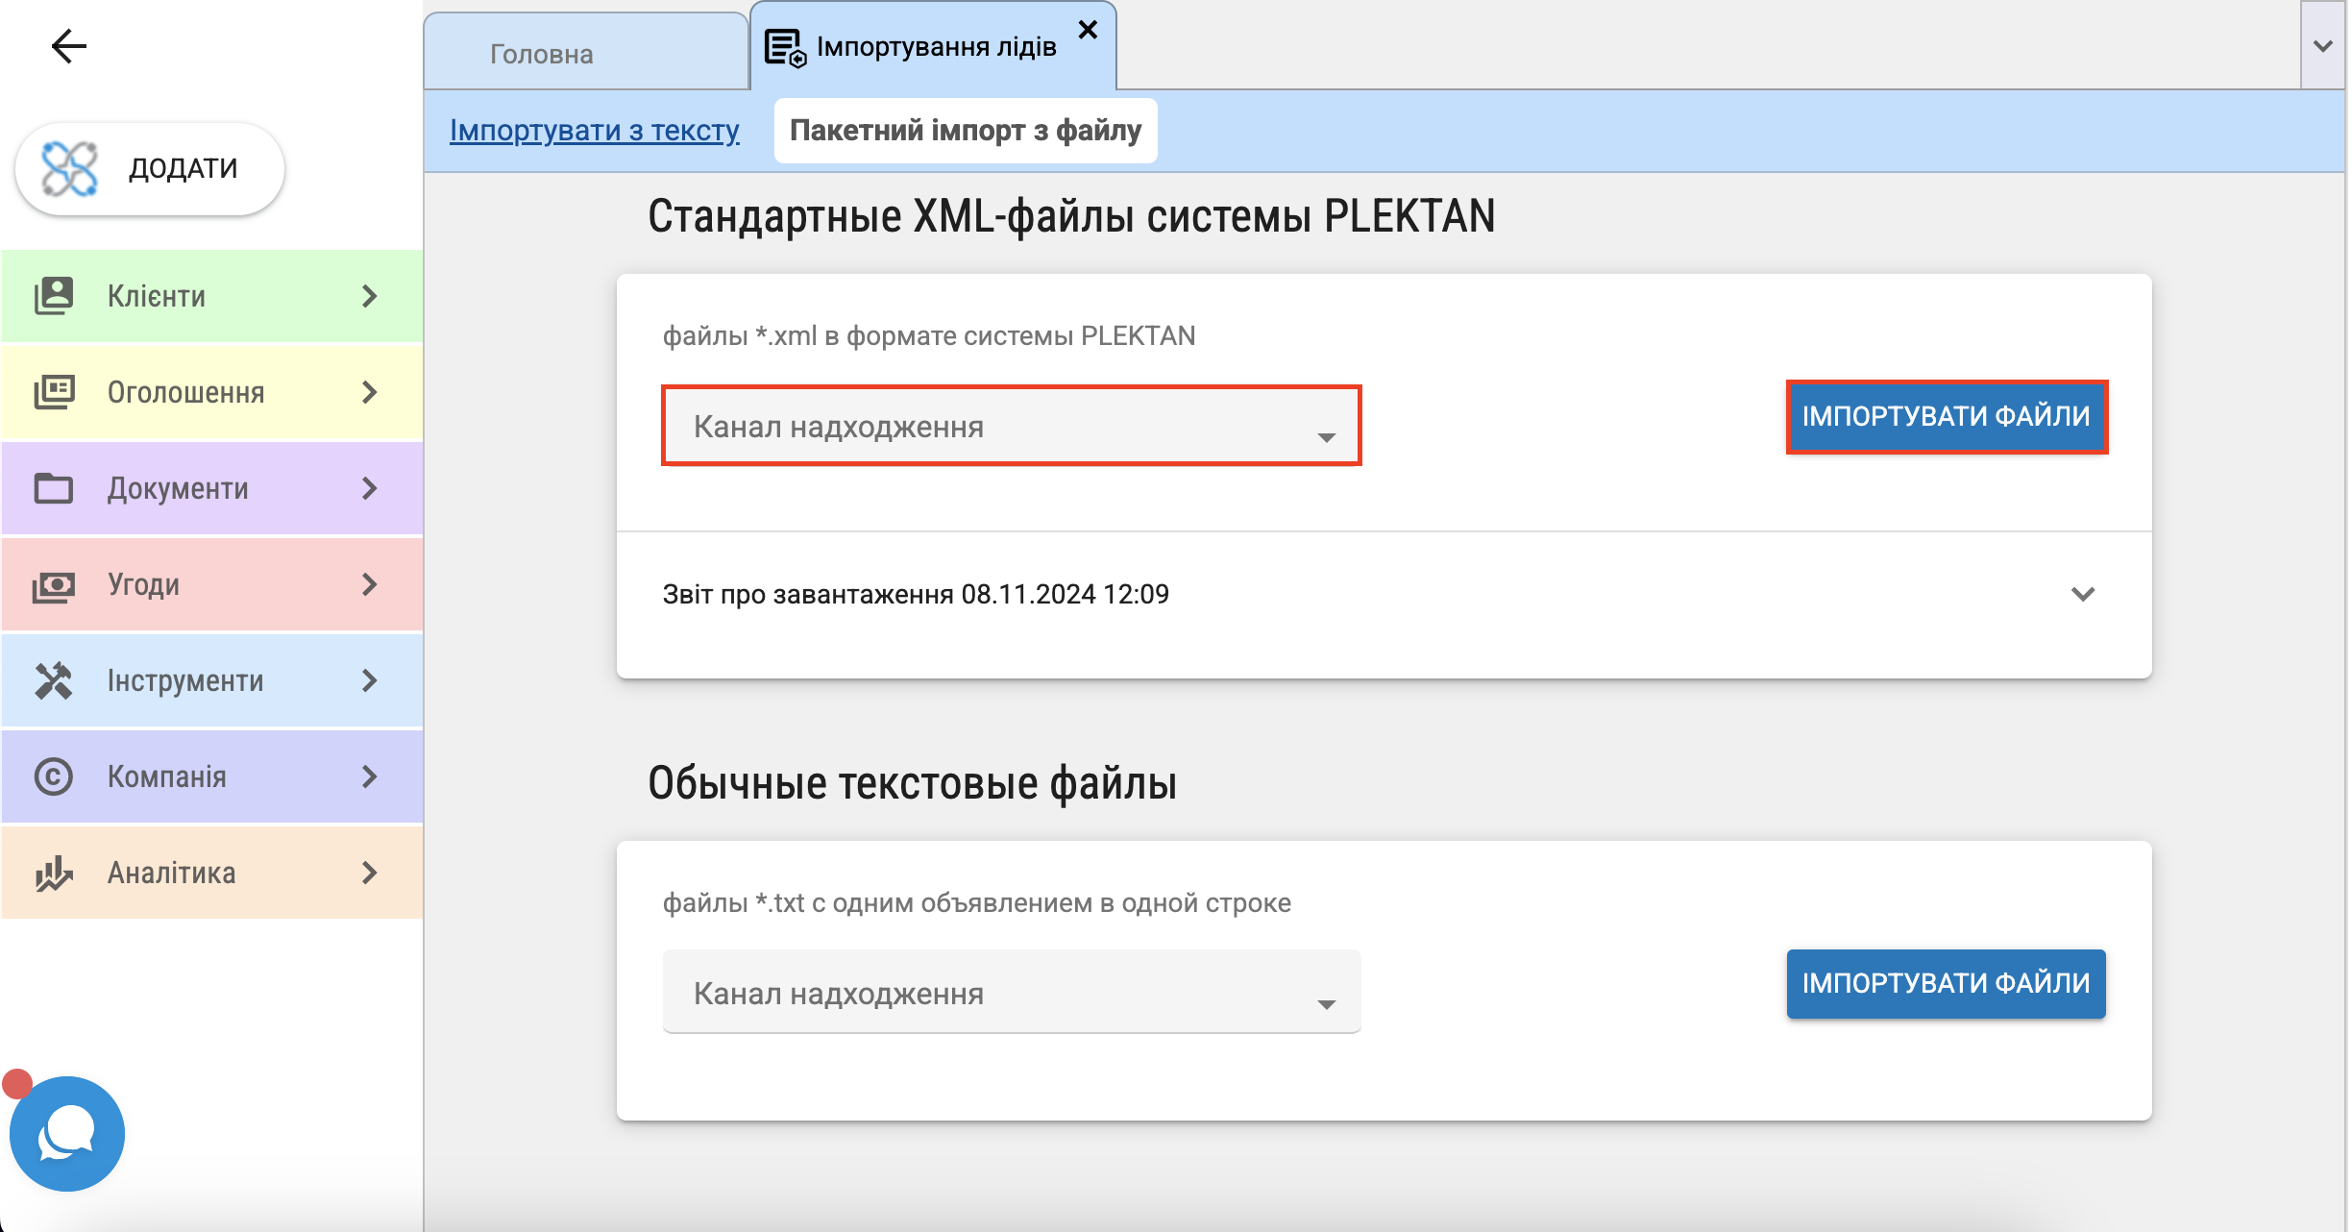Screen dimensions: 2352x1232
Task: Click the Оголошення newspaper icon
Action: (x=54, y=392)
